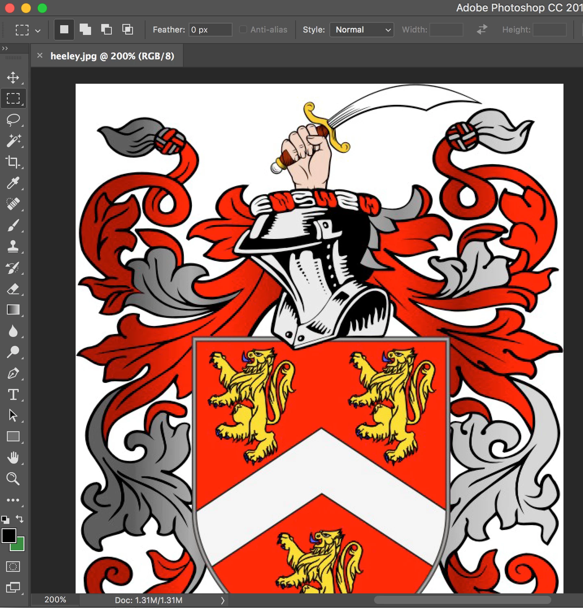Select the Rectangular Marquee tool in the toolbox

tap(13, 98)
